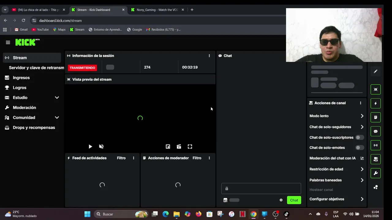392x220 pixels.
Task: Click the three-dots cluster icon below the wrench
Action: [x=375, y=187]
